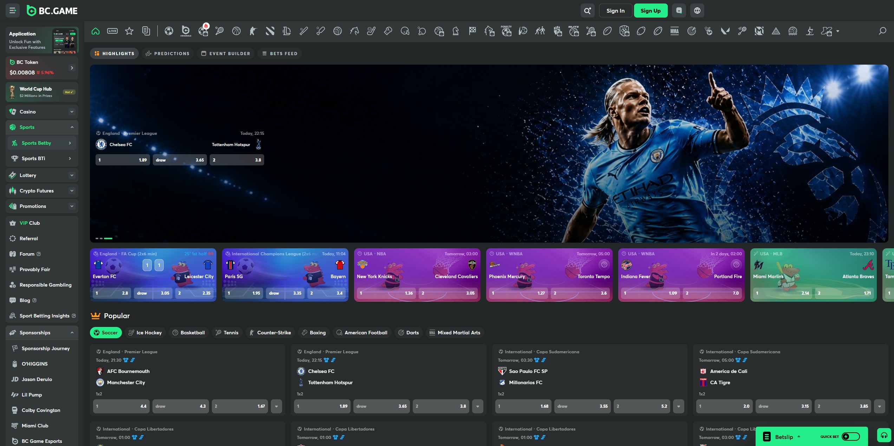The width and height of the screenshot is (894, 446).
Task: Open the Jason Derulo sponsorship entry
Action: click(x=42, y=379)
